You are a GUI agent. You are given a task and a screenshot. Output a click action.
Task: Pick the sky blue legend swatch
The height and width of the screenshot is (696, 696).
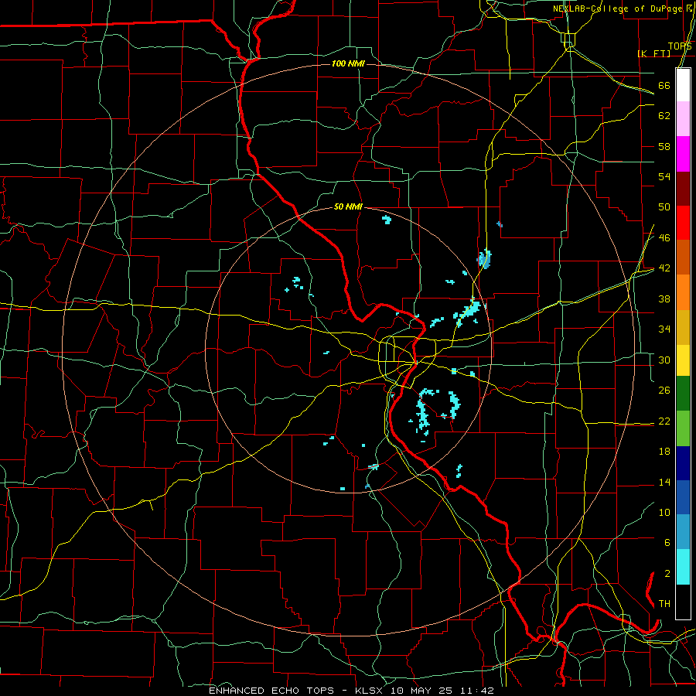coord(683,533)
